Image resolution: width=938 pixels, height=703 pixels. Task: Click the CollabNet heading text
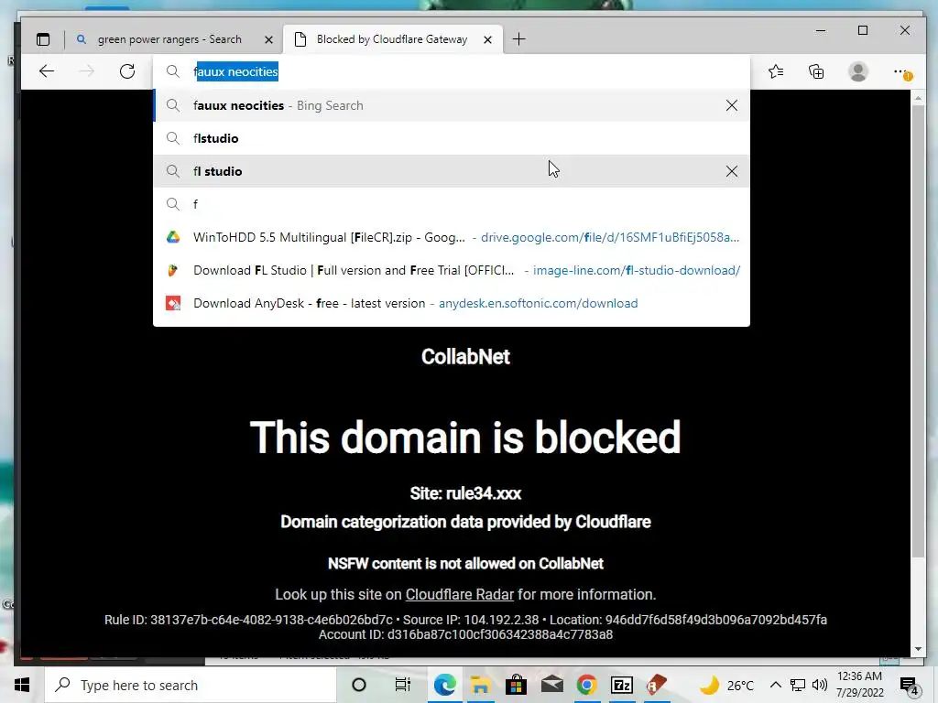point(465,356)
